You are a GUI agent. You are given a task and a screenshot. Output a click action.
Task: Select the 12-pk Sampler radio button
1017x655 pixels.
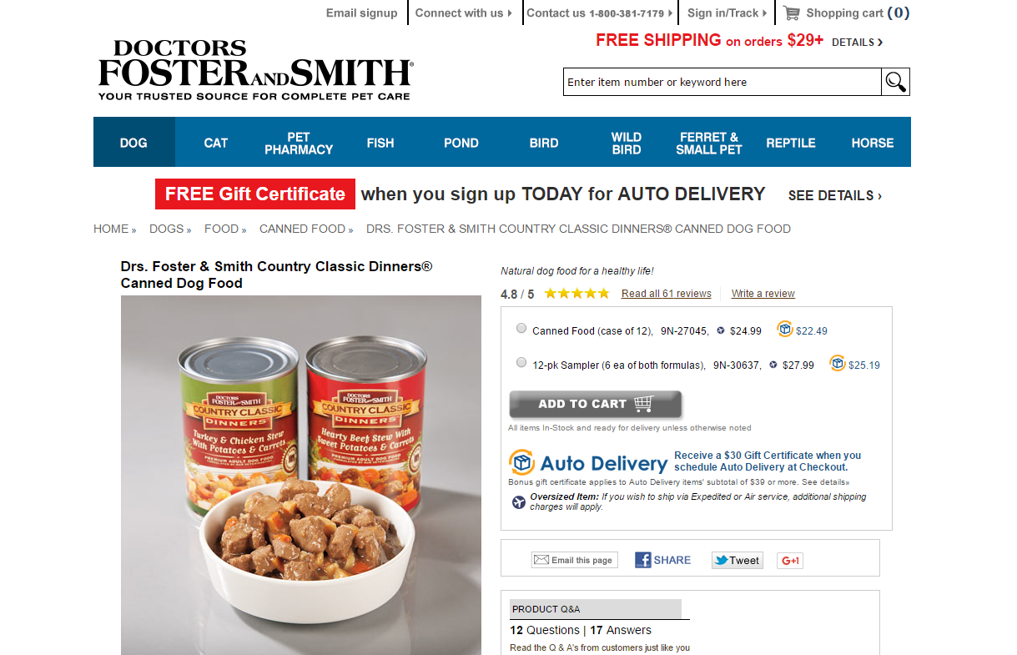521,362
